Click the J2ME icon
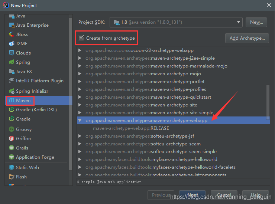This screenshot has height=204, width=275. (x=12, y=44)
